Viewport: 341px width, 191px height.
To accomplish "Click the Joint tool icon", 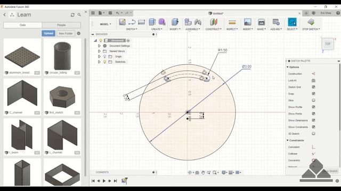I will point(198,22).
